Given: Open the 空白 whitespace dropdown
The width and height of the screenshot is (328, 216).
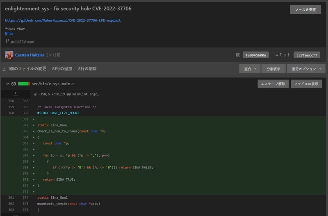Looking at the screenshot, I should pyautogui.click(x=250, y=69).
